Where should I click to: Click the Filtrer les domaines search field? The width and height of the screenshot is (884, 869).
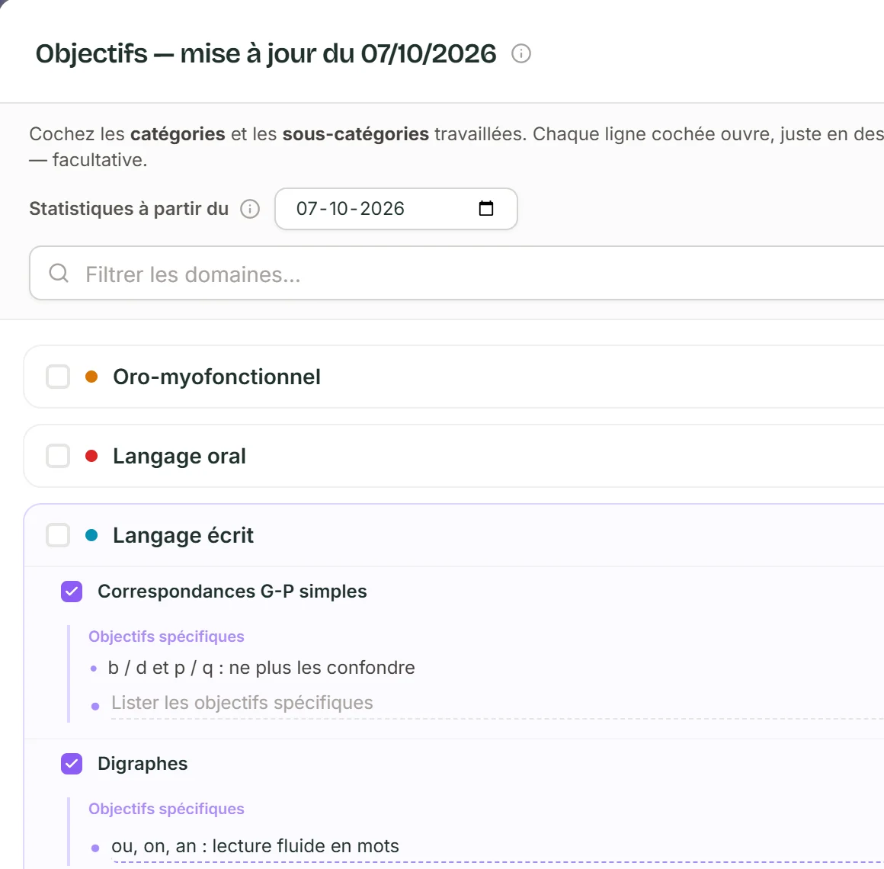tap(456, 273)
